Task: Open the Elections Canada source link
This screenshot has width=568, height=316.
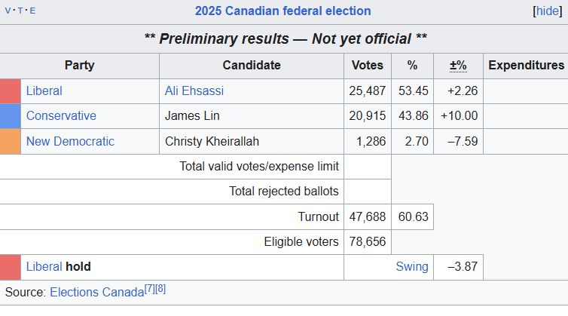Action: click(97, 292)
